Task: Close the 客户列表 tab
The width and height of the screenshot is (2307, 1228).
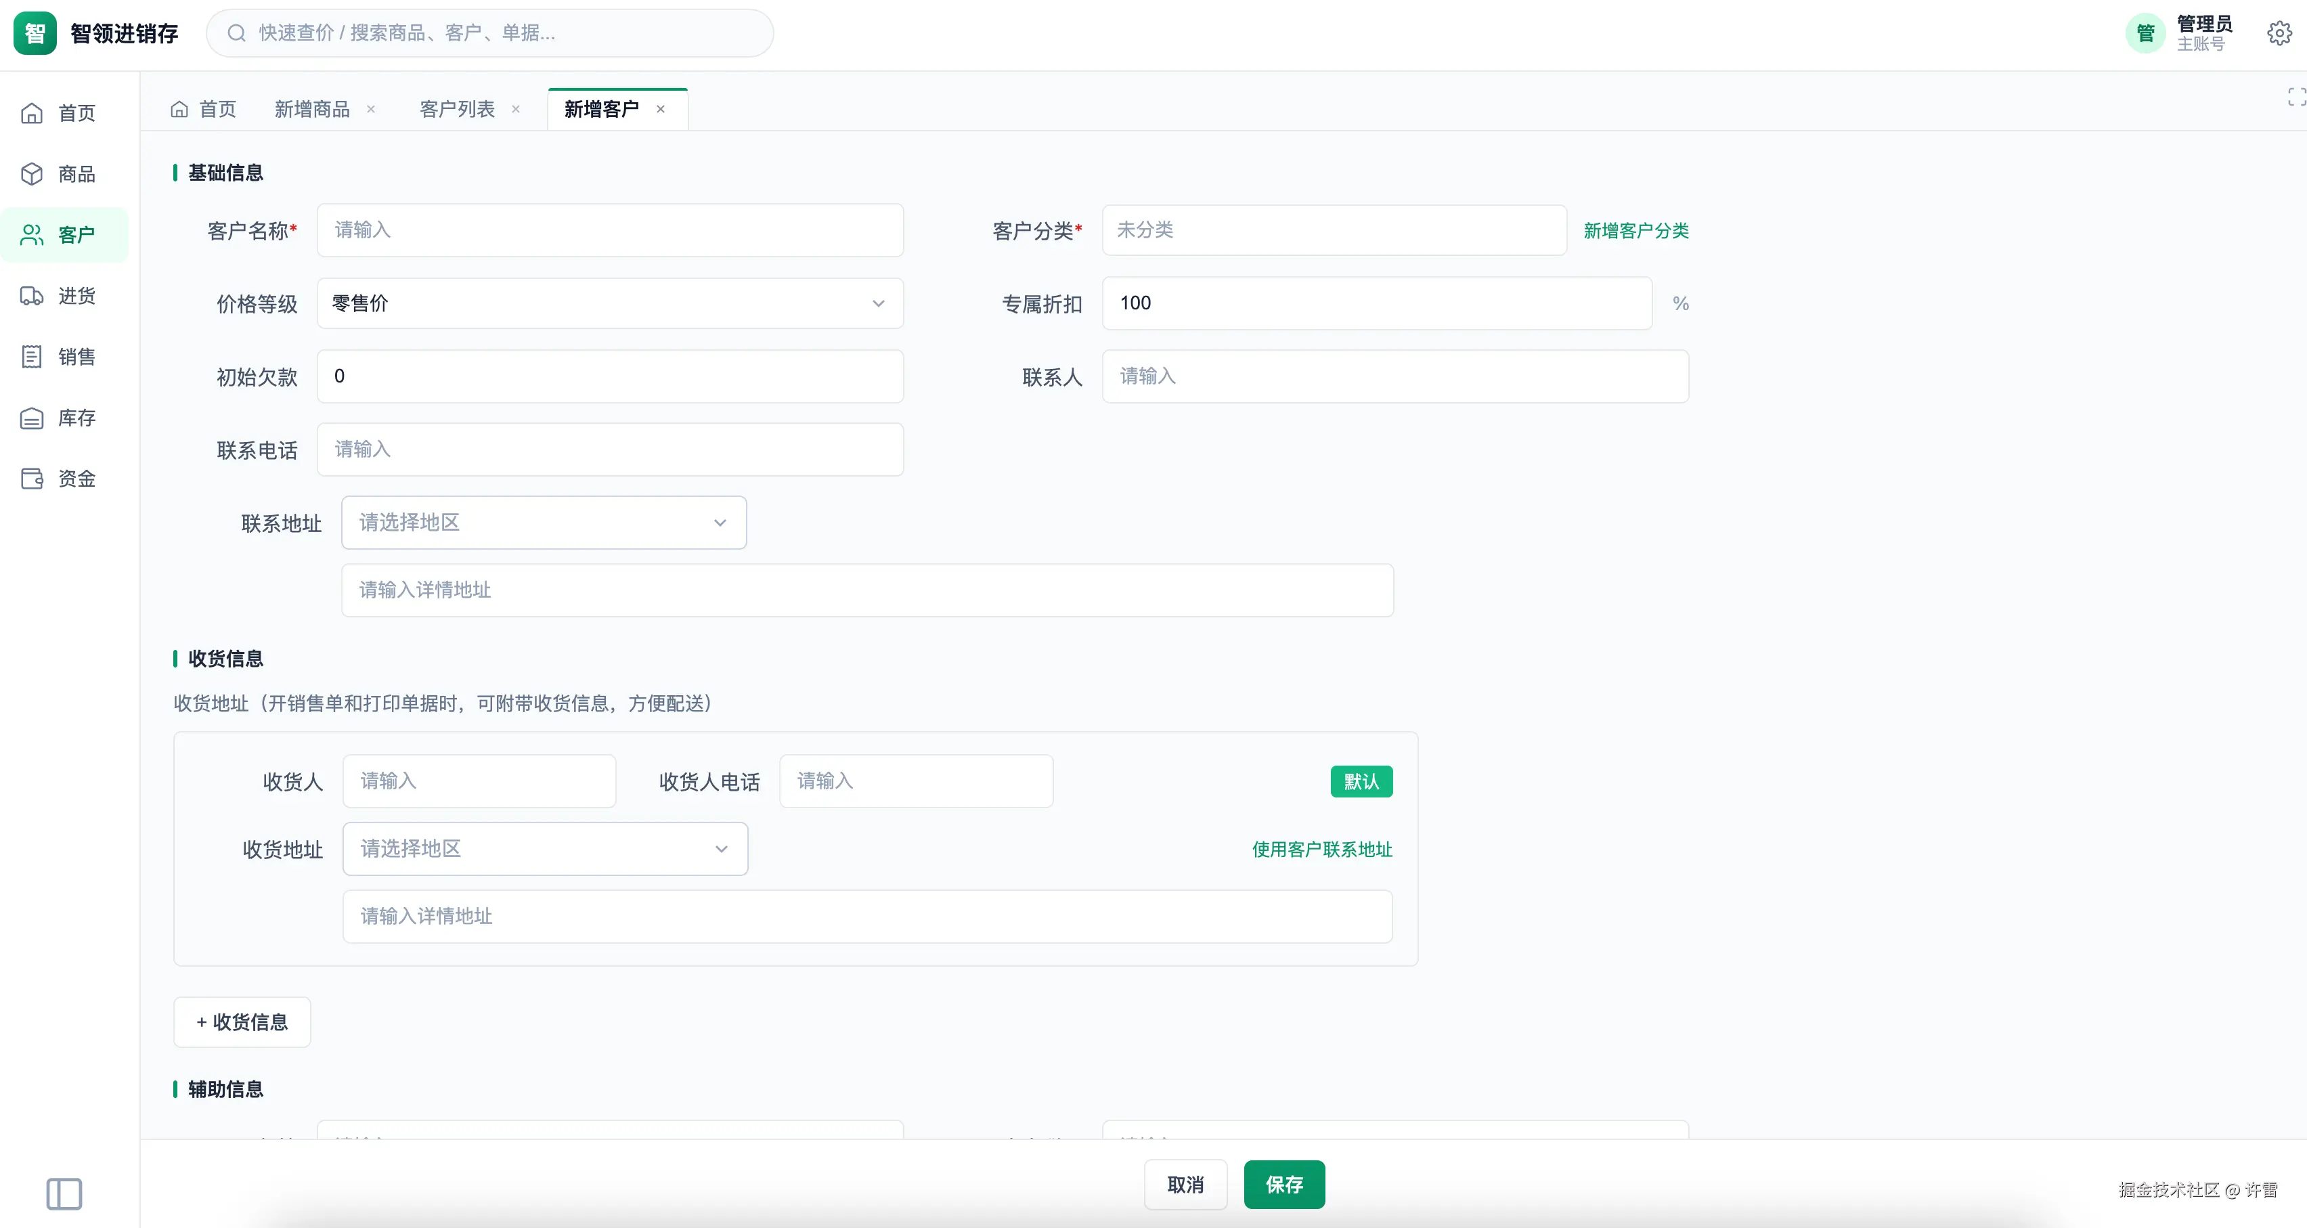Action: pyautogui.click(x=516, y=109)
